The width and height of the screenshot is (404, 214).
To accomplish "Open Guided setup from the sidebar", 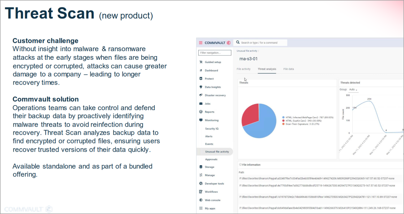I will point(201,62).
